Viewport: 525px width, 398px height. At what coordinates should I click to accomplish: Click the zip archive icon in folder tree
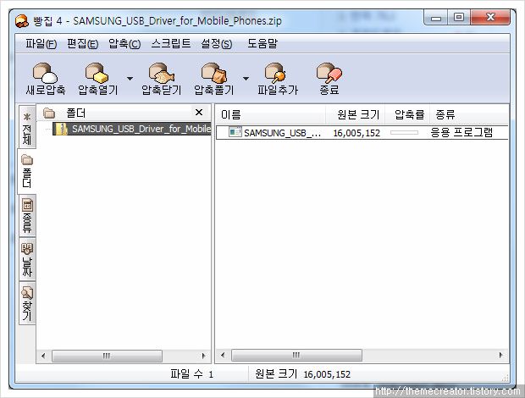coord(62,129)
